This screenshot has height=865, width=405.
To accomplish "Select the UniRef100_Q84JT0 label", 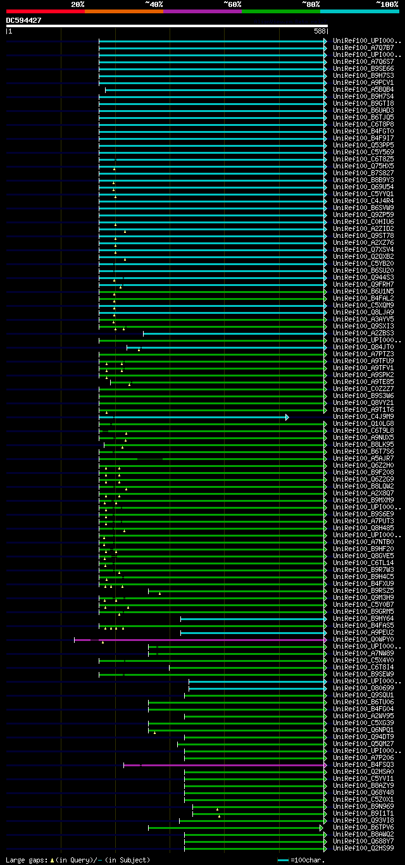I will click(x=363, y=347).
